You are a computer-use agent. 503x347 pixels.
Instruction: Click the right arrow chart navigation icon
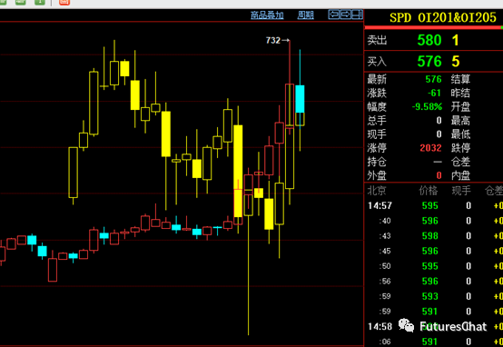point(346,15)
